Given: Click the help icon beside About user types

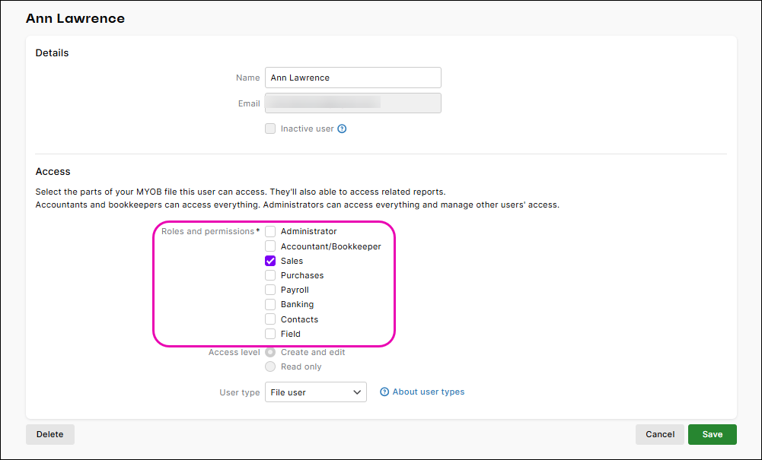Looking at the screenshot, I should click(384, 392).
